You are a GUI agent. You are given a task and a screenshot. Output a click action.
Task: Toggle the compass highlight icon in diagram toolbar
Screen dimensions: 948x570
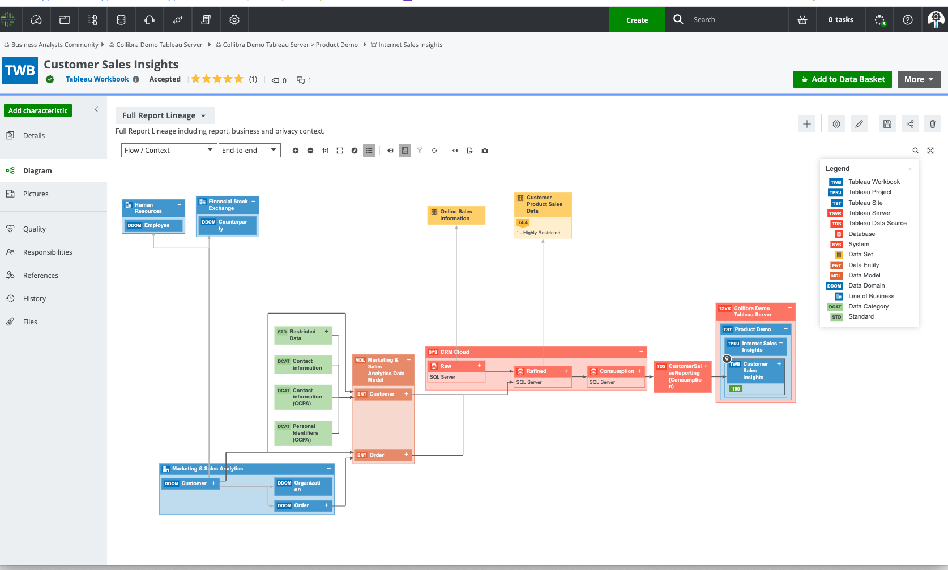[x=355, y=151]
